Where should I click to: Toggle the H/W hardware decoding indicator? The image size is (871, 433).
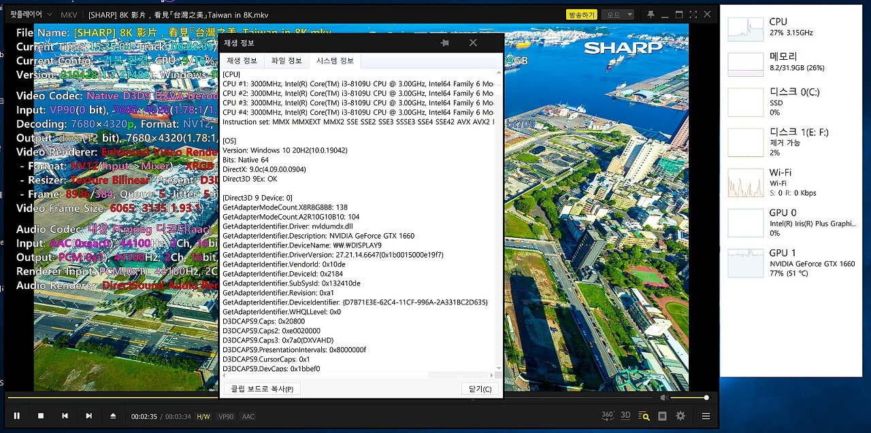pyautogui.click(x=203, y=417)
